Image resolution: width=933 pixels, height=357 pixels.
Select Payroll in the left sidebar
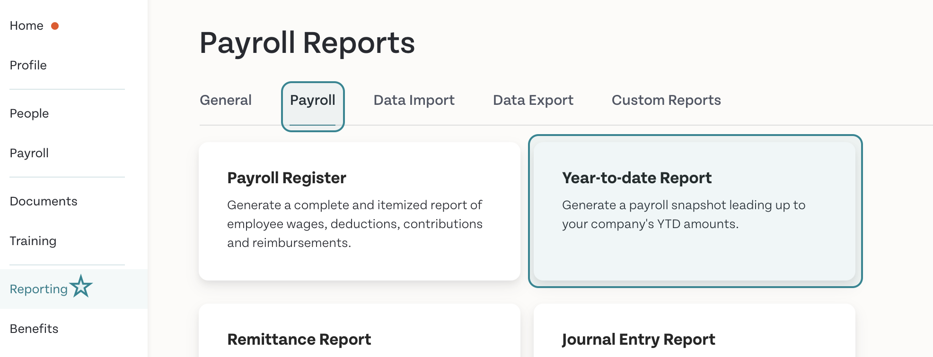(29, 153)
